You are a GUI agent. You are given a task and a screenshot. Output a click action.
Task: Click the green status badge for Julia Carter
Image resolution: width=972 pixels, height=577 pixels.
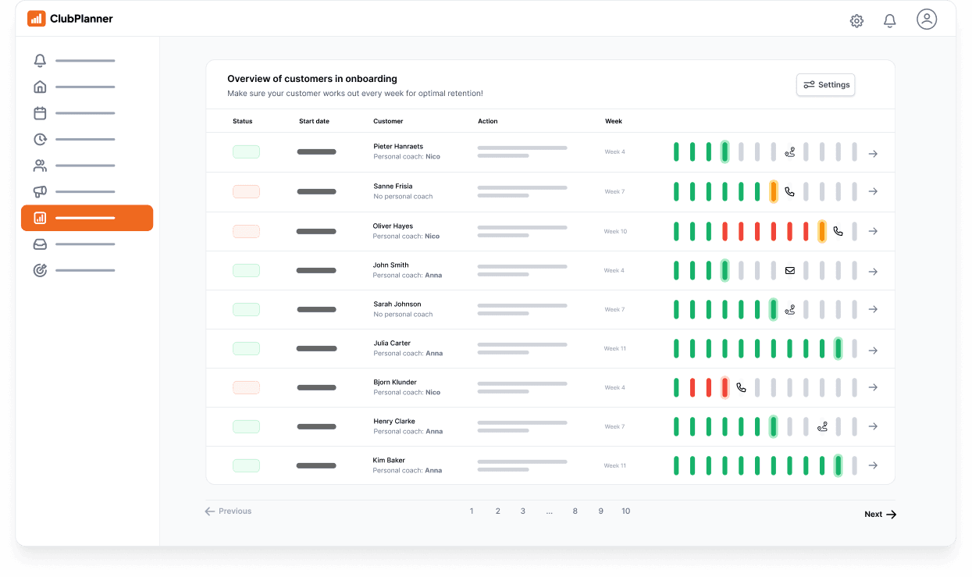246,348
